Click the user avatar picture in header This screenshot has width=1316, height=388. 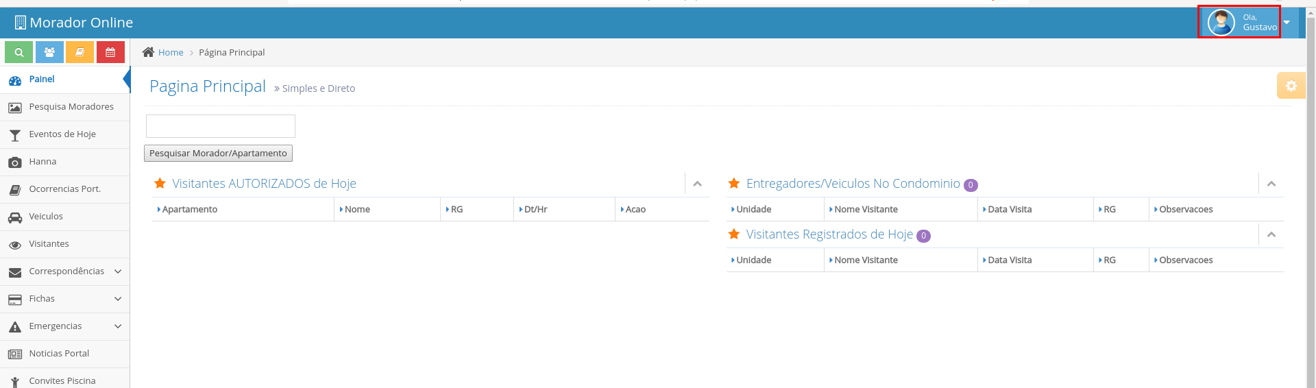pyautogui.click(x=1221, y=23)
